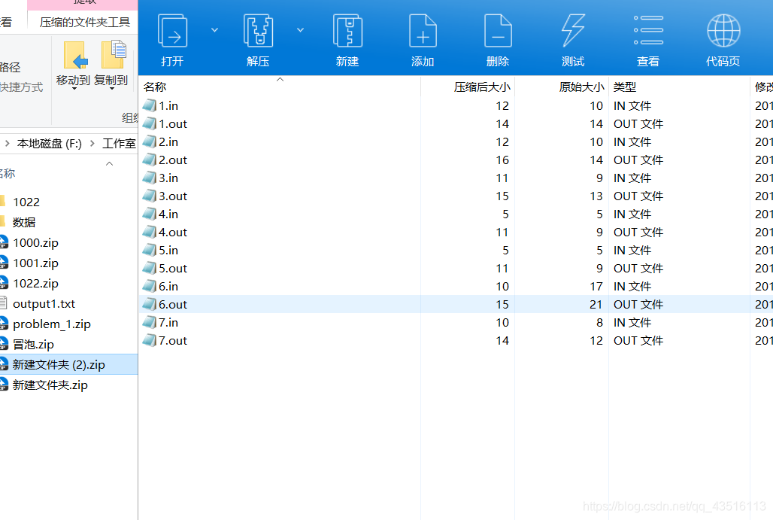Select the 工作室 breadcrumb segment

click(x=119, y=144)
